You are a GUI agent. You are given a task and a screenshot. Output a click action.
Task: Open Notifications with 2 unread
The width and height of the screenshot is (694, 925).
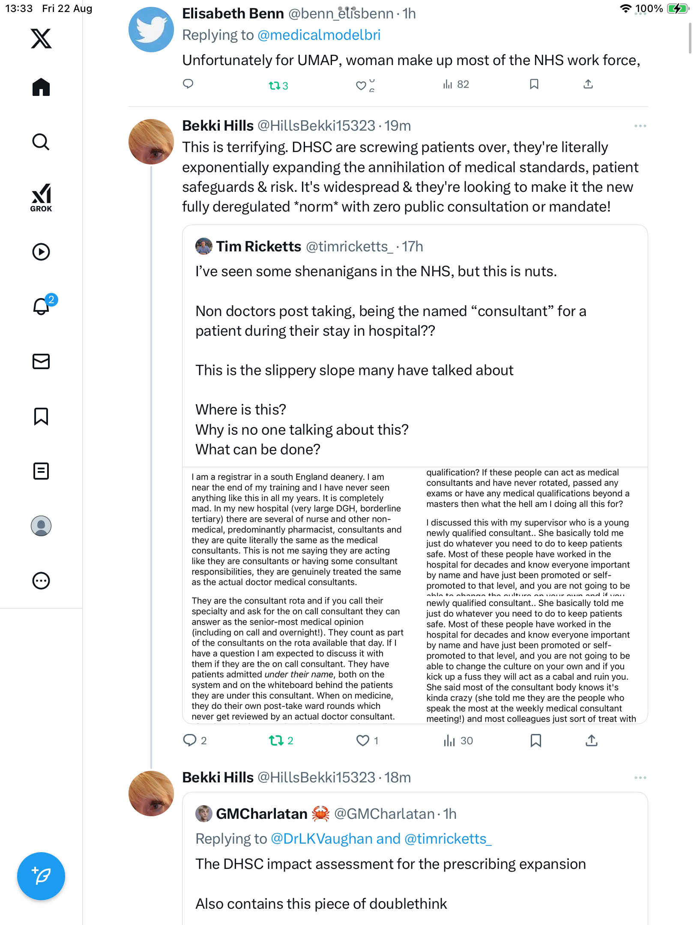point(42,307)
